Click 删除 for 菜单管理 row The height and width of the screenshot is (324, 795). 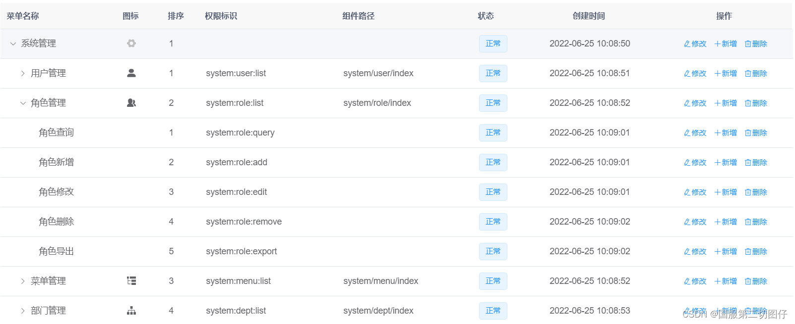tap(756, 281)
